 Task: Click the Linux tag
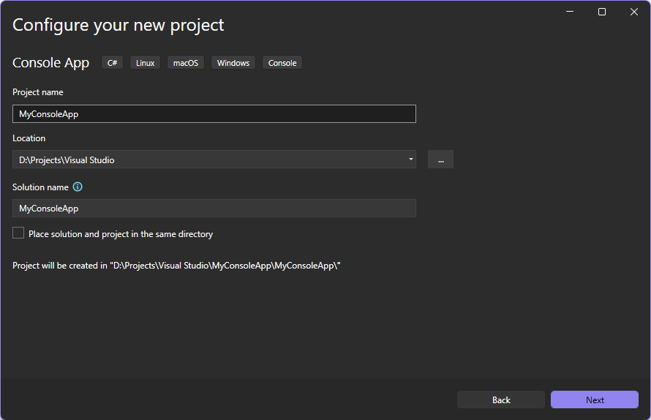(146, 63)
